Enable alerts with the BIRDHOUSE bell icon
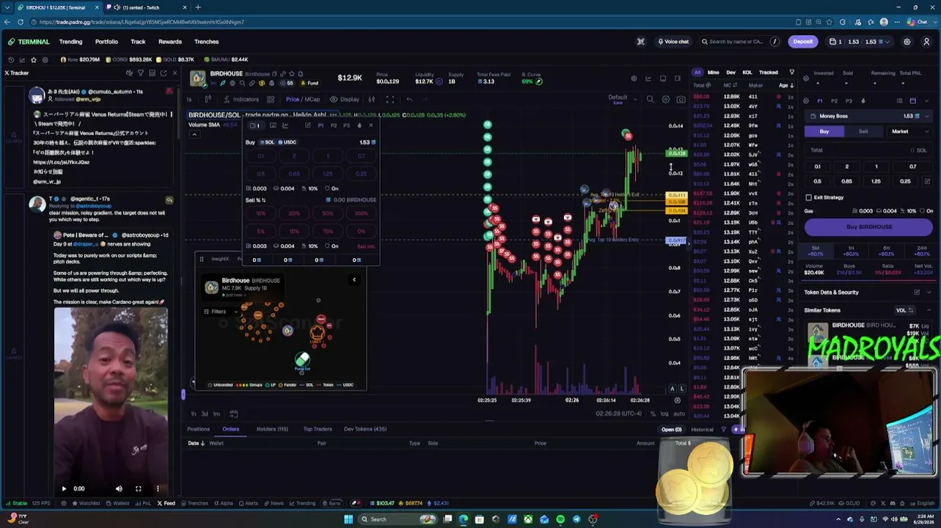This screenshot has height=528, width=941. coord(301,74)
